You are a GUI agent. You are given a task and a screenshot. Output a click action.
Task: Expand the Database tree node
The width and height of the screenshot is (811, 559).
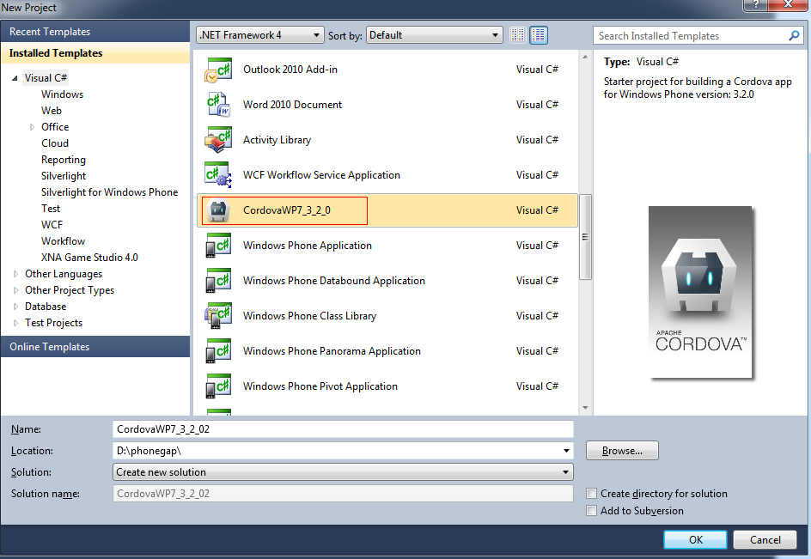click(x=15, y=307)
